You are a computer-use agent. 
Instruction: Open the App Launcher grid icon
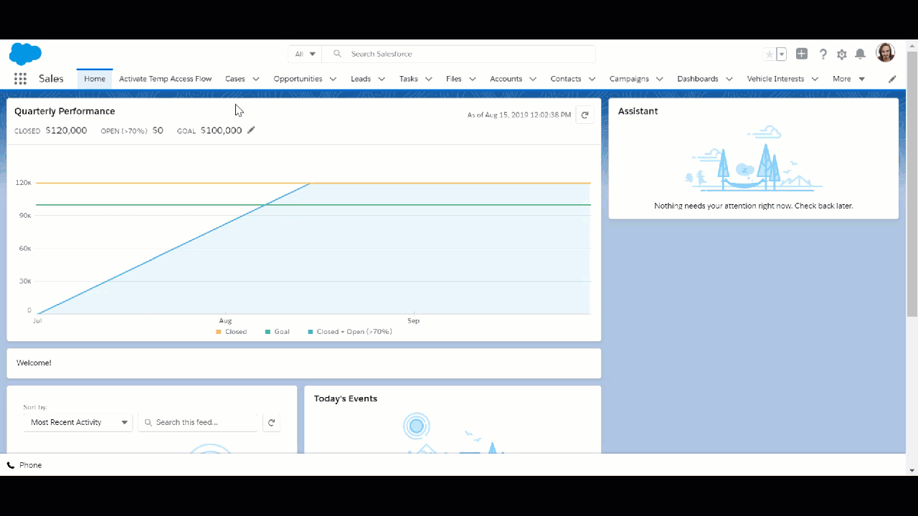point(20,79)
